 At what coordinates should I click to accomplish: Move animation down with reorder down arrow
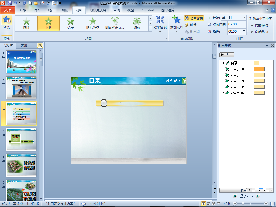(x=258, y=196)
